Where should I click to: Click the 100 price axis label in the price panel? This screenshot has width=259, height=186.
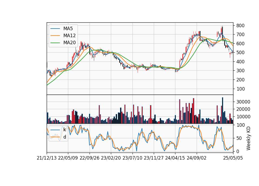(240, 89)
